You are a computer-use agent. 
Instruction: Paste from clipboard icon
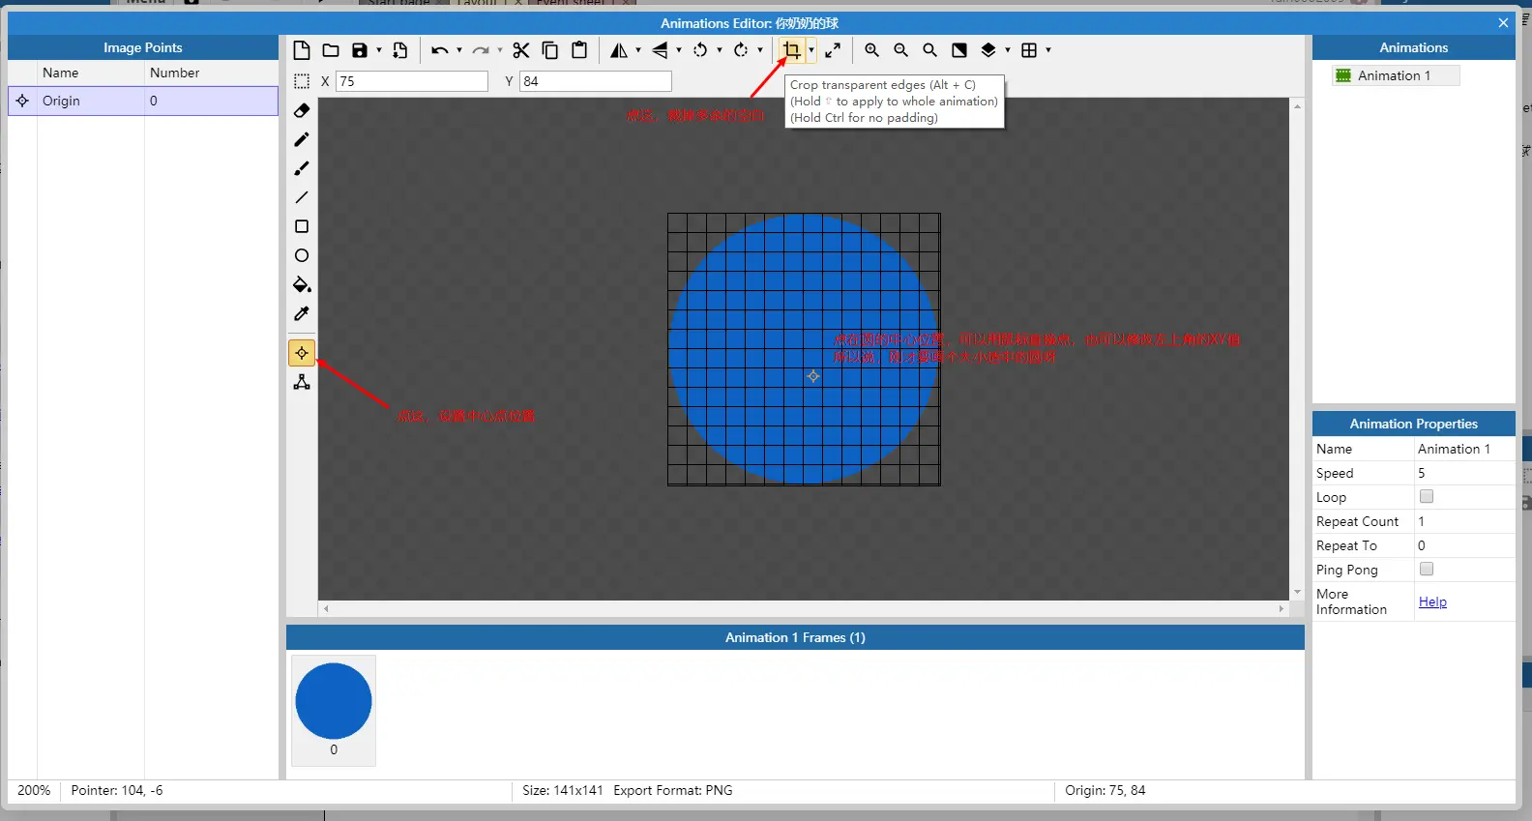(579, 50)
